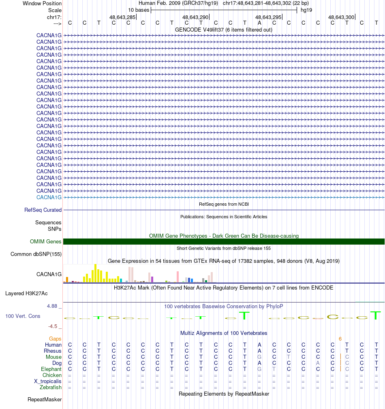Image resolution: width=385 pixels, height=409 pixels.
Task: Open the RefSeq Curated track label
Action: (43, 210)
